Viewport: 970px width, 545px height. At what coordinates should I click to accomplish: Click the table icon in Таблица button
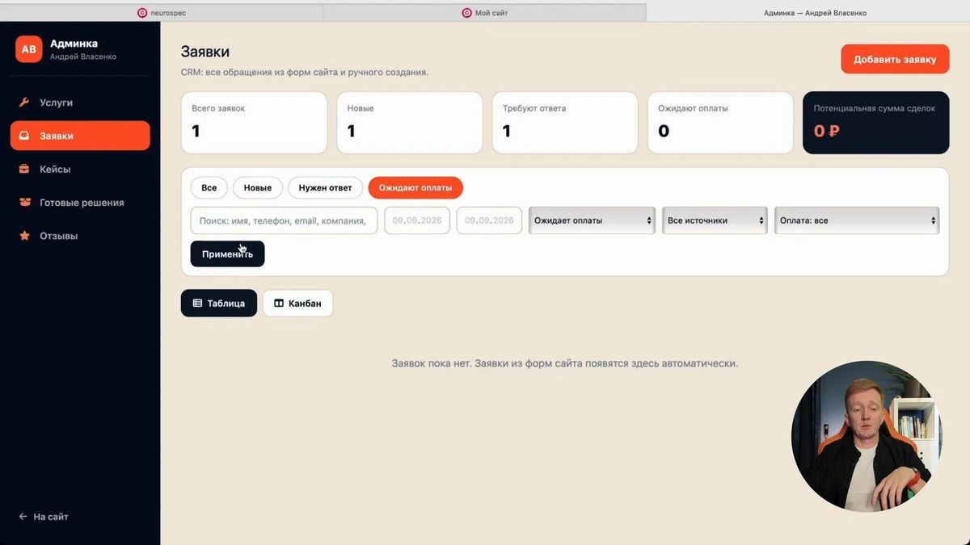[197, 304]
